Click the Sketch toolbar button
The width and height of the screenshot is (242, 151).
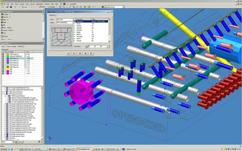(x=42, y=7)
